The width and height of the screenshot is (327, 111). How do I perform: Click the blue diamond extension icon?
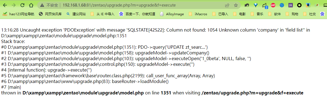pyautogui.click(x=256, y=5)
